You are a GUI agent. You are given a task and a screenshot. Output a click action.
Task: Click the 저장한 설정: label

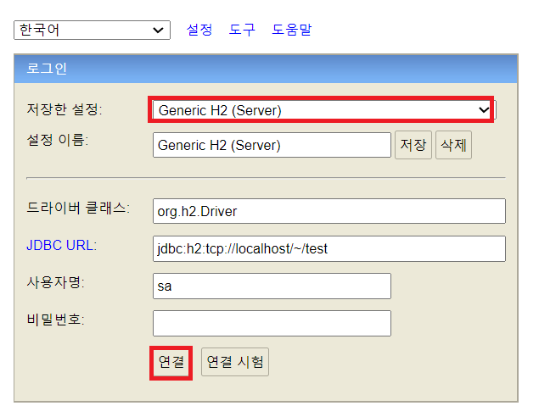tap(65, 109)
